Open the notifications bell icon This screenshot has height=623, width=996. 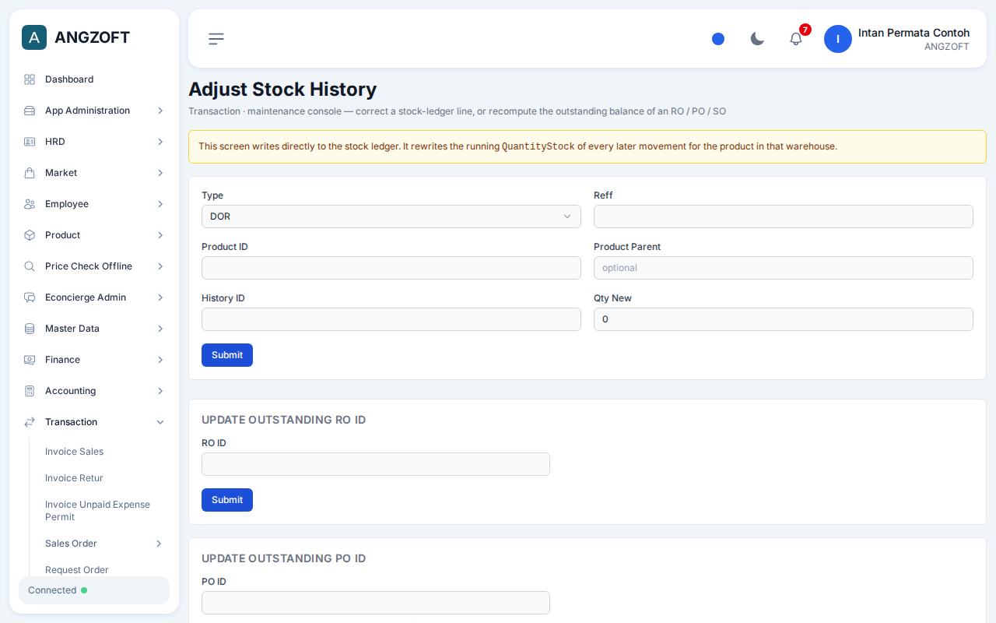point(796,39)
